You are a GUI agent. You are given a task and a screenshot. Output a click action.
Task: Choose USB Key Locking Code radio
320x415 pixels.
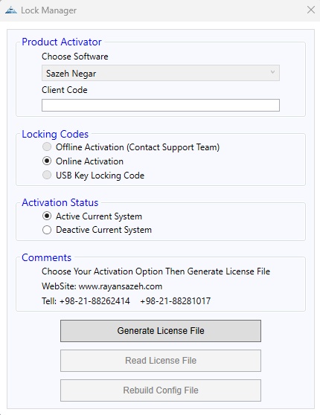click(x=47, y=175)
